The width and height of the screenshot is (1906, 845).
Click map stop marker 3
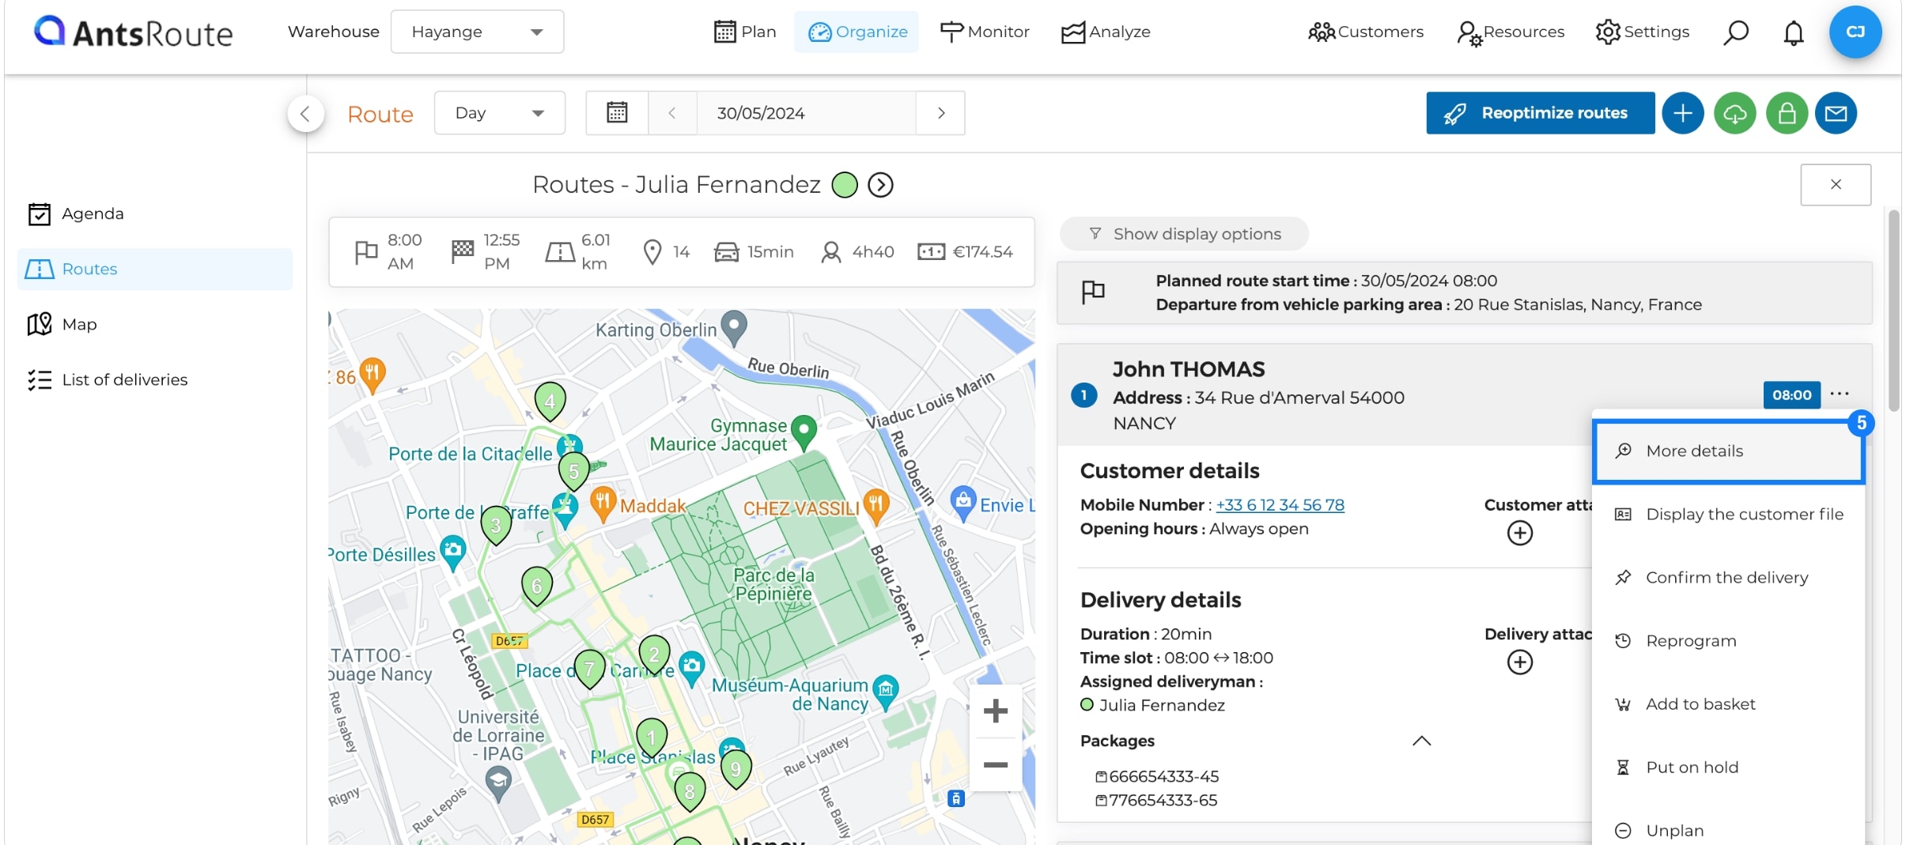click(496, 525)
